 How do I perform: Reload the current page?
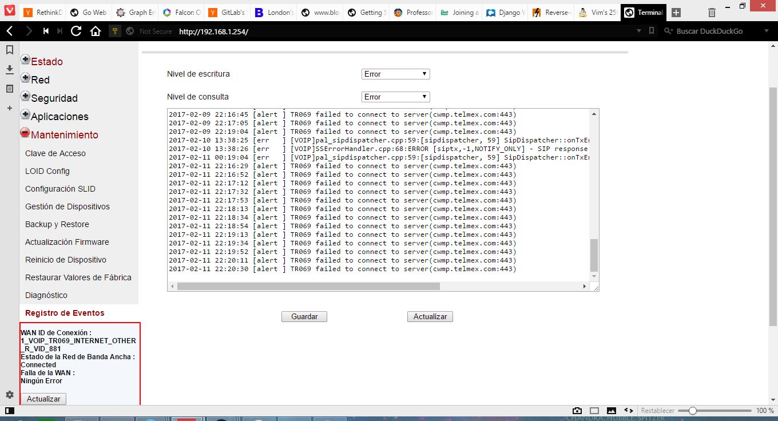tap(76, 31)
